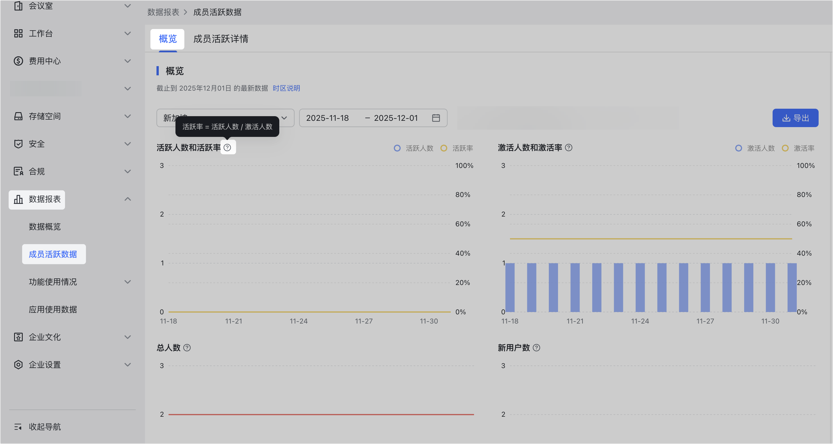Toggle 激活人数 legend series
The height and width of the screenshot is (444, 833).
[x=755, y=148]
